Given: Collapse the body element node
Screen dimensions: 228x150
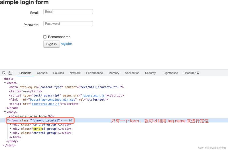Looking at the screenshot, I should click(5, 112).
